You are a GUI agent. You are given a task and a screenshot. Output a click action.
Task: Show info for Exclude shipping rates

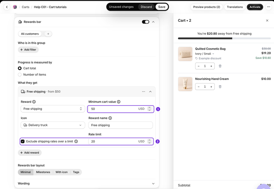(76, 141)
